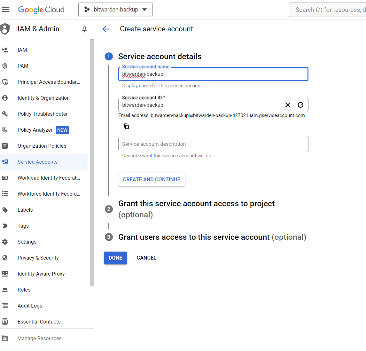Select Service Accounts in the sidebar
The image size is (366, 351).
tap(44, 162)
